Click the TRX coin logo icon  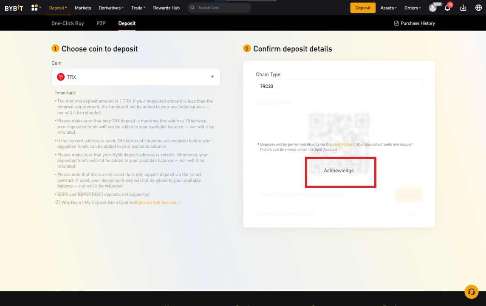(x=61, y=77)
